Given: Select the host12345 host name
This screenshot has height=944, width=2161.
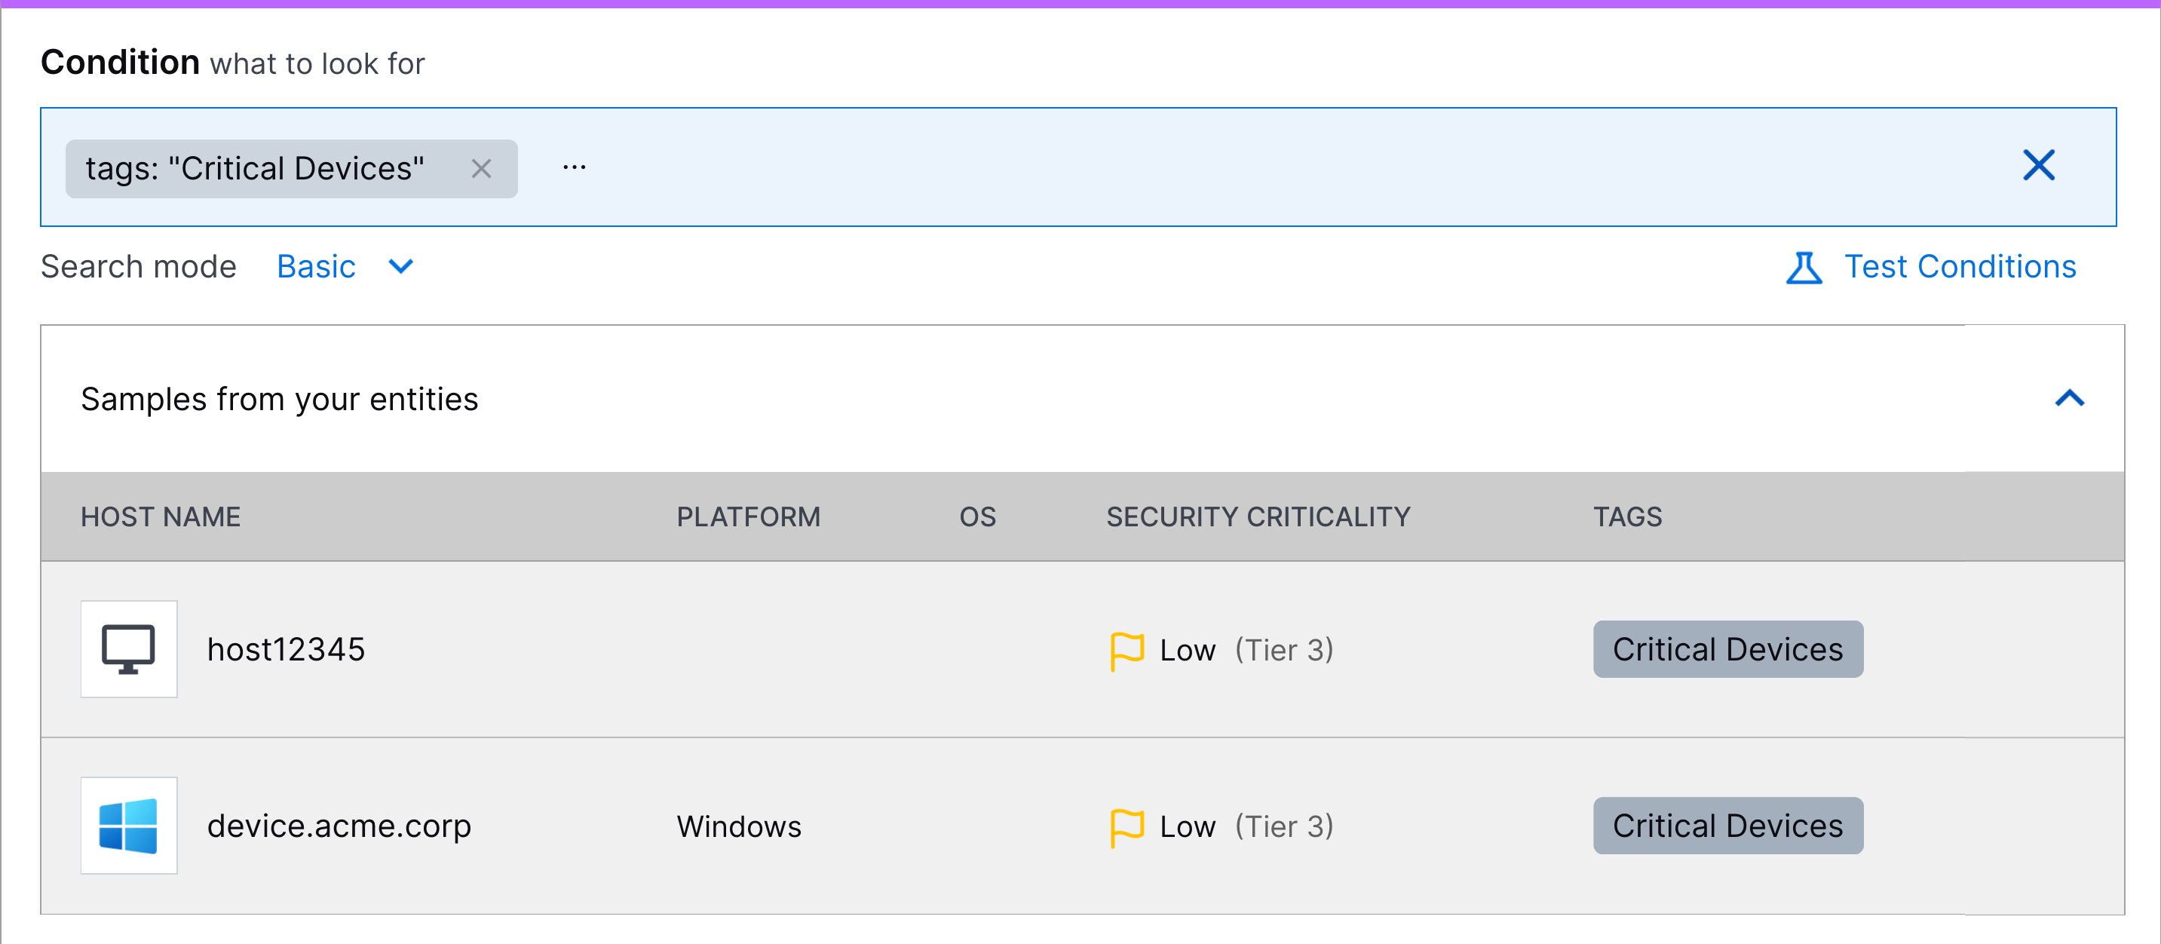Looking at the screenshot, I should [286, 649].
